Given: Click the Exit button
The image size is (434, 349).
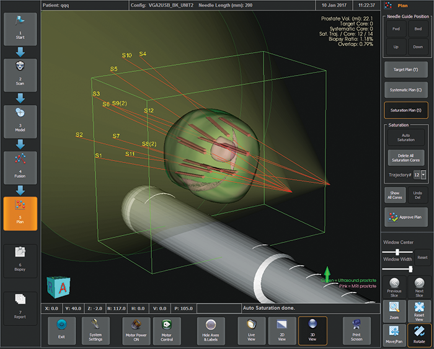Looking at the screenshot, I should pos(61,330).
